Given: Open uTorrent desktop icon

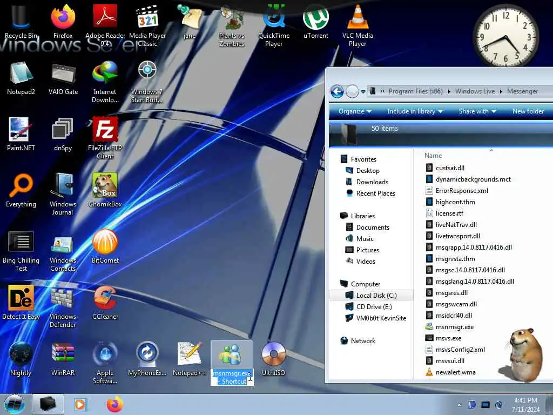Looking at the screenshot, I should pos(315,21).
